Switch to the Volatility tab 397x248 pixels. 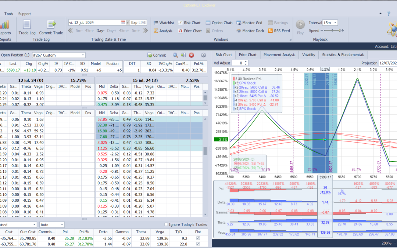(x=309, y=55)
